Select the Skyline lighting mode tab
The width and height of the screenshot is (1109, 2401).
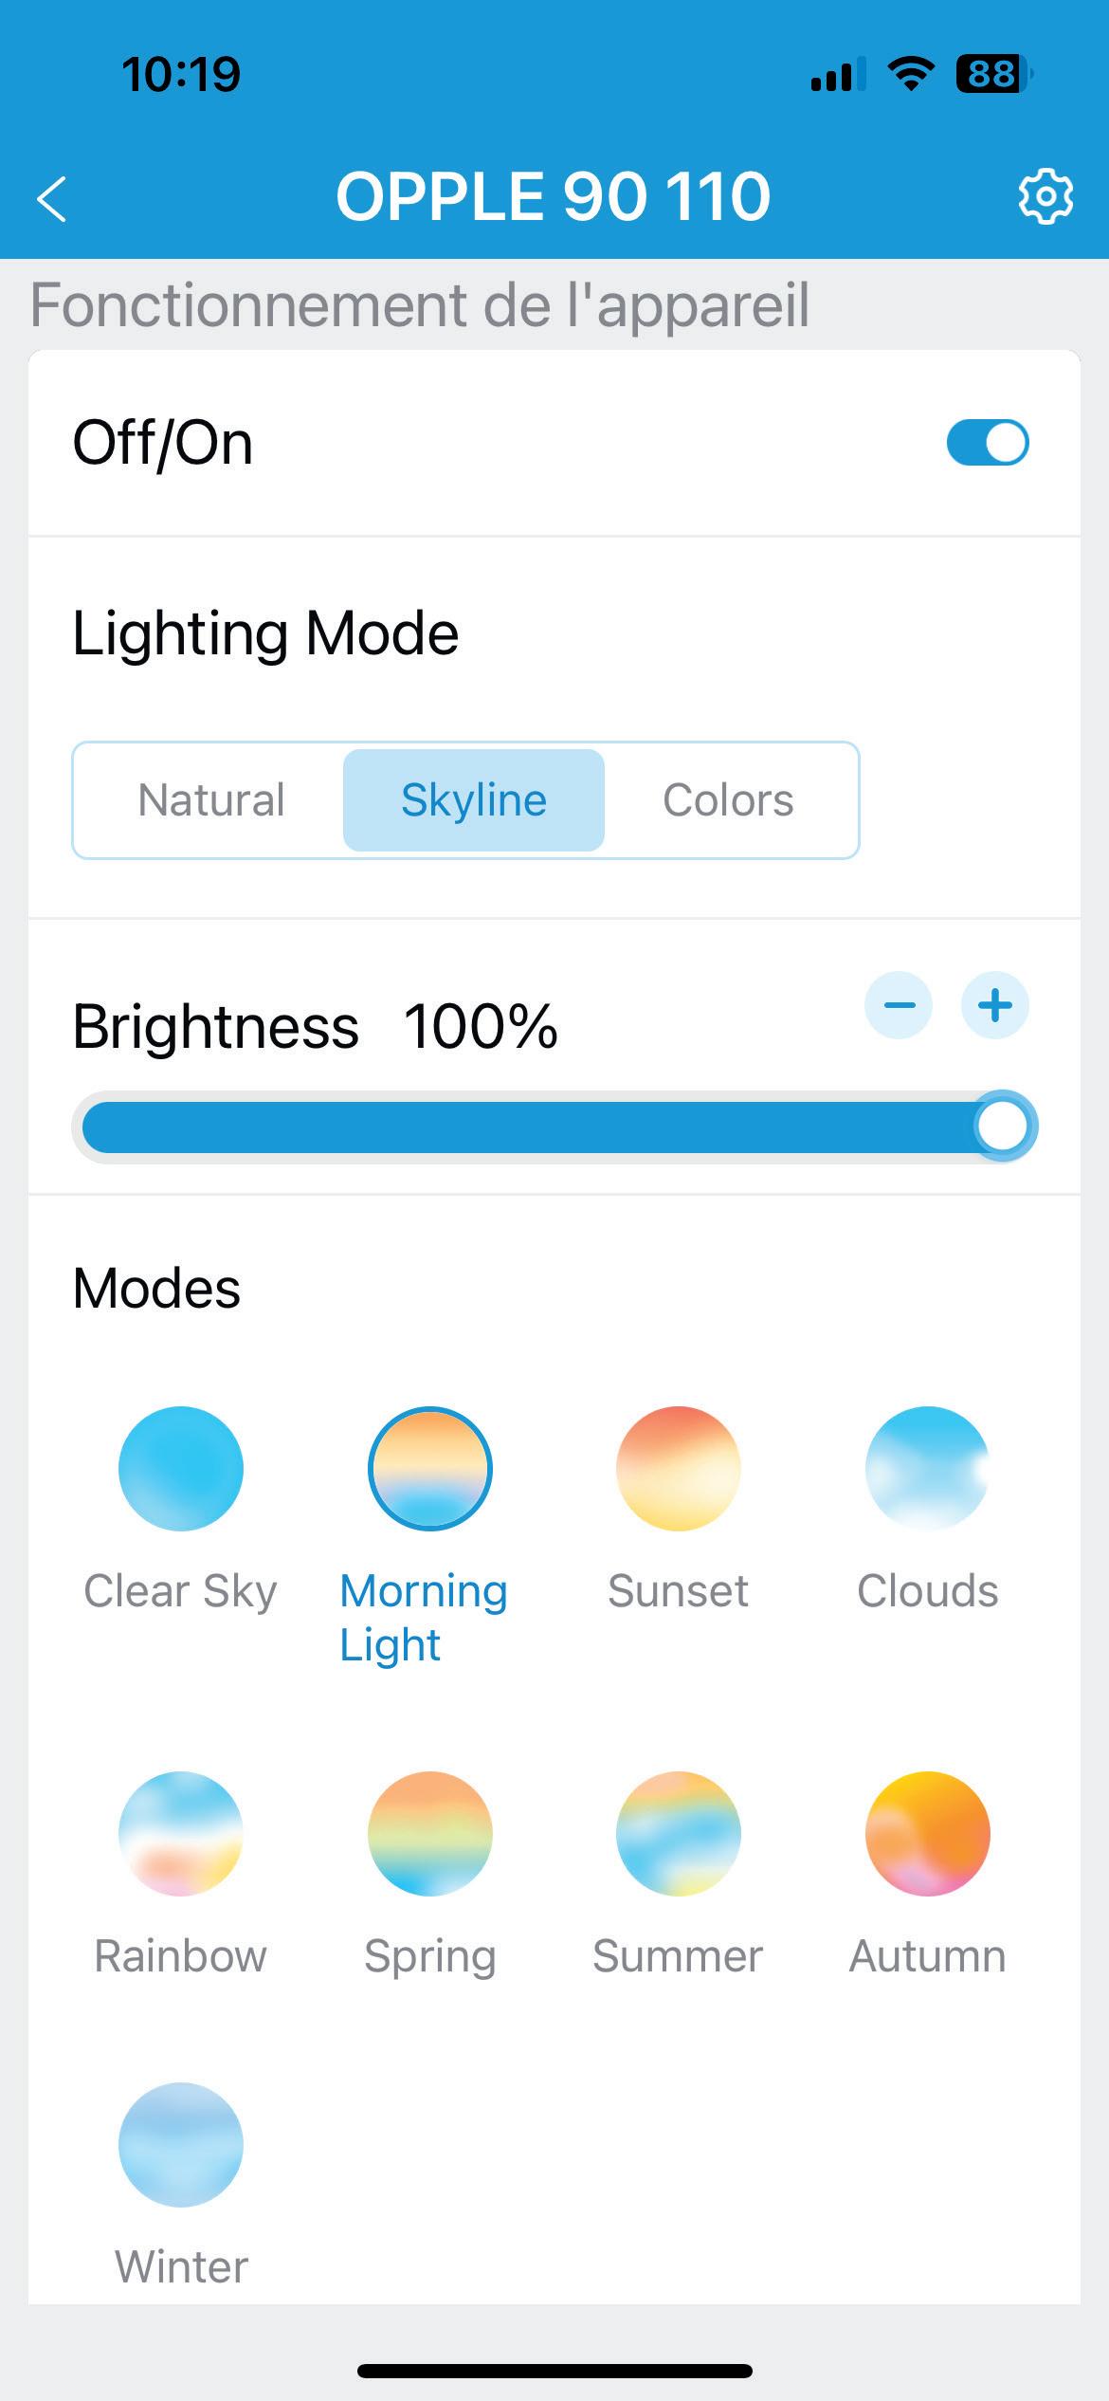474,800
